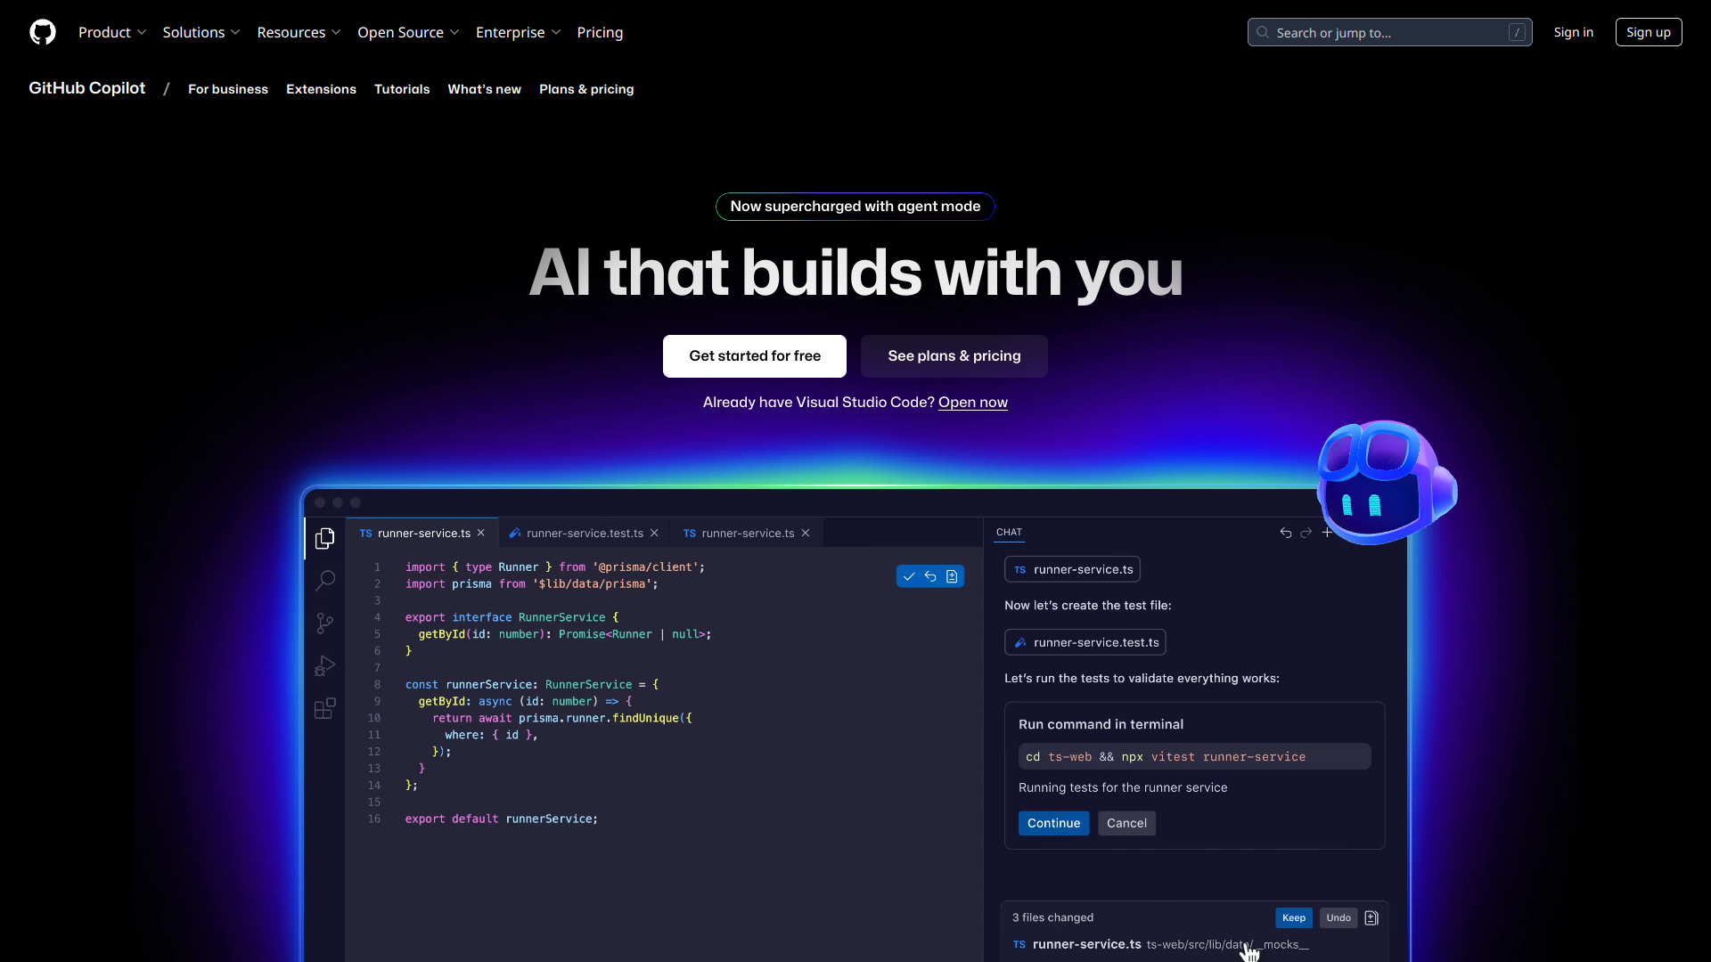Accept changes with the checkmark icon

click(908, 576)
